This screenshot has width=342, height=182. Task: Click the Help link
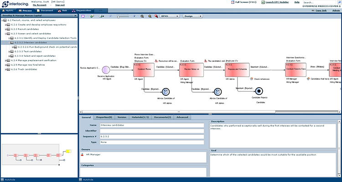pos(297,2)
